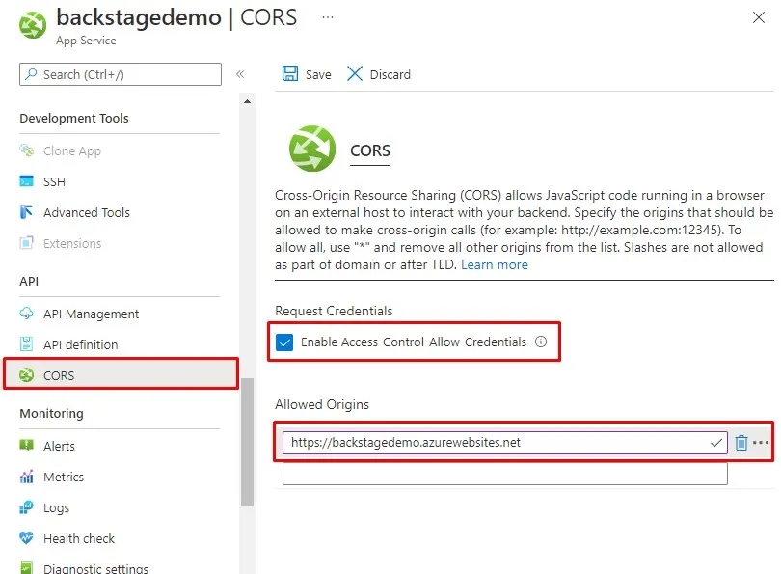781x574 pixels.
Task: Click the CORS sidebar icon
Action: (x=26, y=374)
